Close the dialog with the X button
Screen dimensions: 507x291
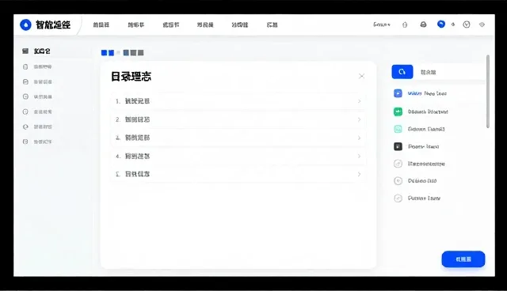362,76
